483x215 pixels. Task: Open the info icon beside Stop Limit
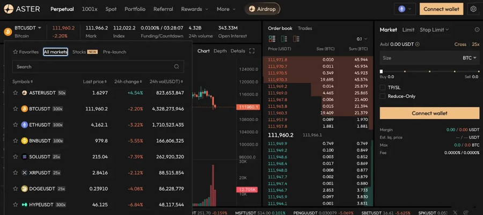click(477, 30)
